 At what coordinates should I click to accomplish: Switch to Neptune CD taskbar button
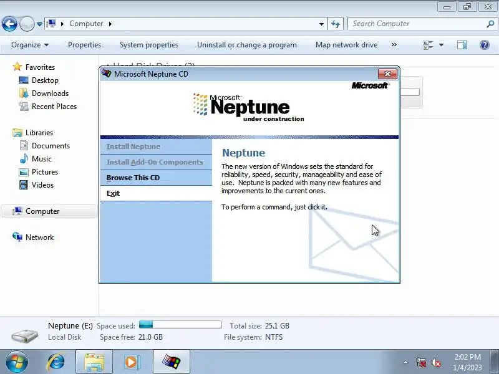click(171, 362)
